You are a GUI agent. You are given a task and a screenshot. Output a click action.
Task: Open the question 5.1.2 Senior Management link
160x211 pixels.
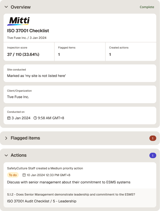(x=71, y=194)
